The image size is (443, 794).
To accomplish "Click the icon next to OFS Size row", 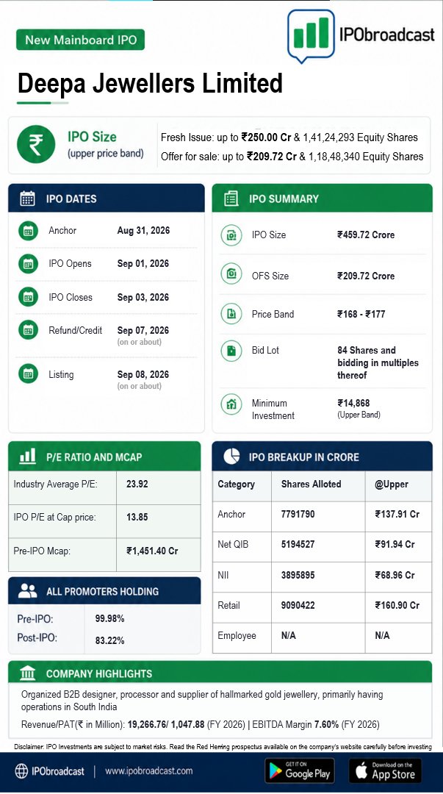I will tap(231, 274).
